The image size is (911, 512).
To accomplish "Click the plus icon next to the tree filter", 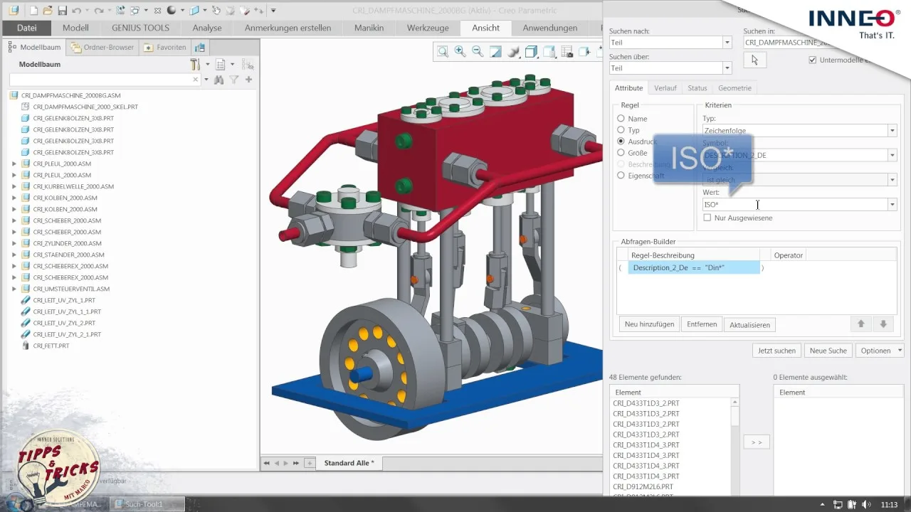I will click(x=248, y=80).
